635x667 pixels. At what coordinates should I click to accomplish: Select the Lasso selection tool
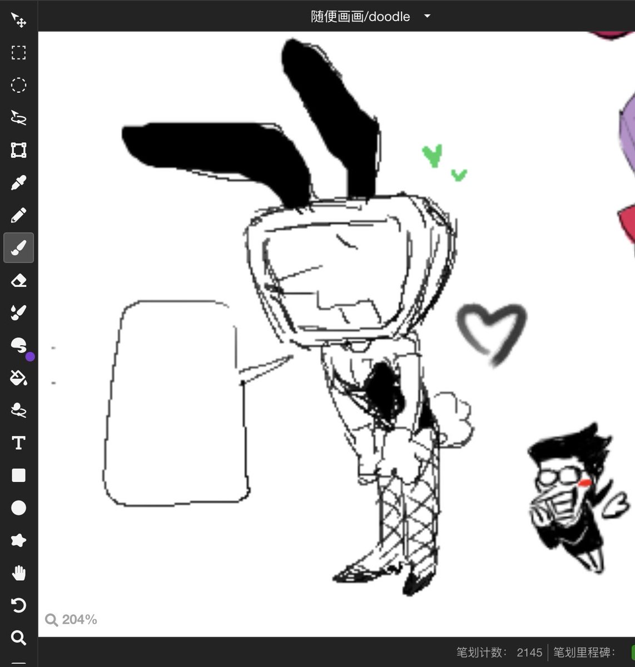18,118
